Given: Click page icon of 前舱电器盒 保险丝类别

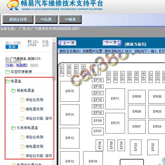Looking at the screenshot, I should pos(22,100).
